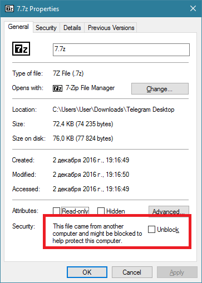Click the large 7z file type icon
Image resolution: width=202 pixels, height=283 pixels.
(x=21, y=49)
